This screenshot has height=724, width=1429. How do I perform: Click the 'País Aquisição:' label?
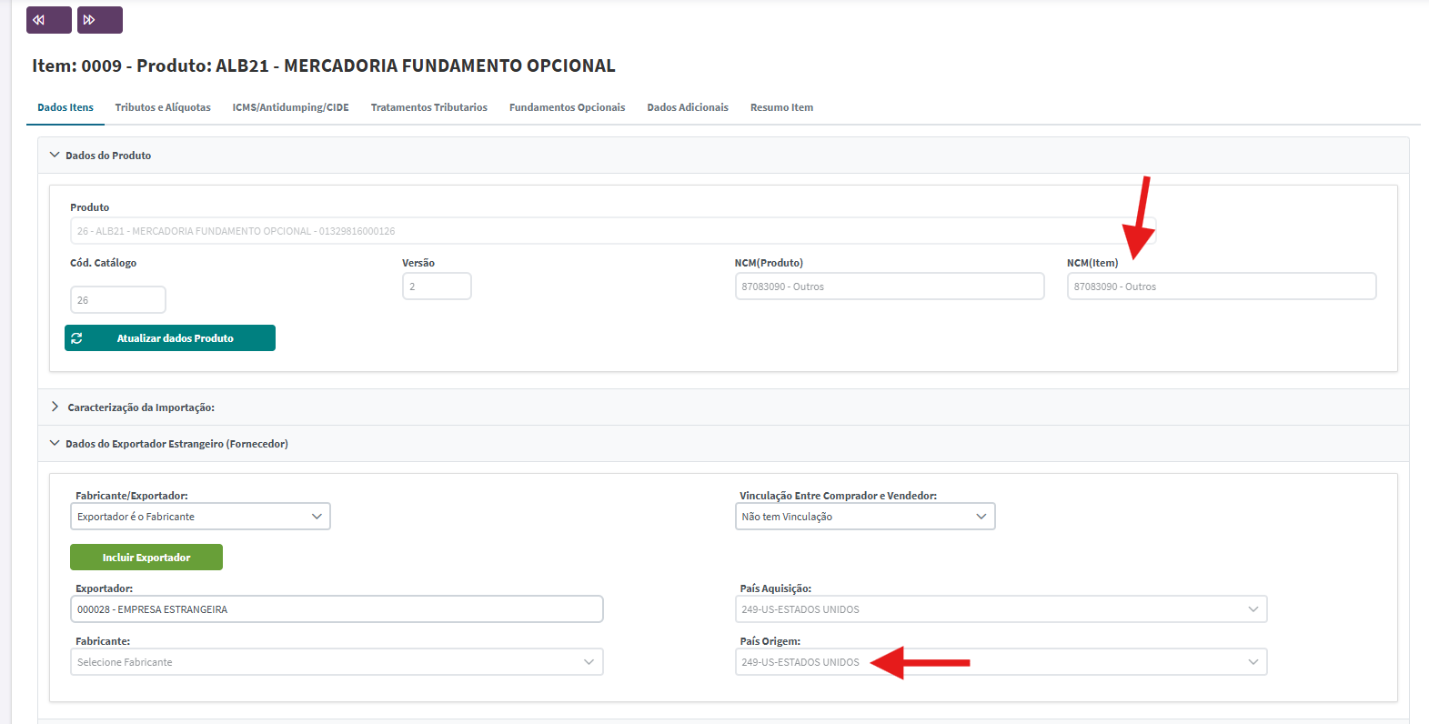(x=776, y=588)
